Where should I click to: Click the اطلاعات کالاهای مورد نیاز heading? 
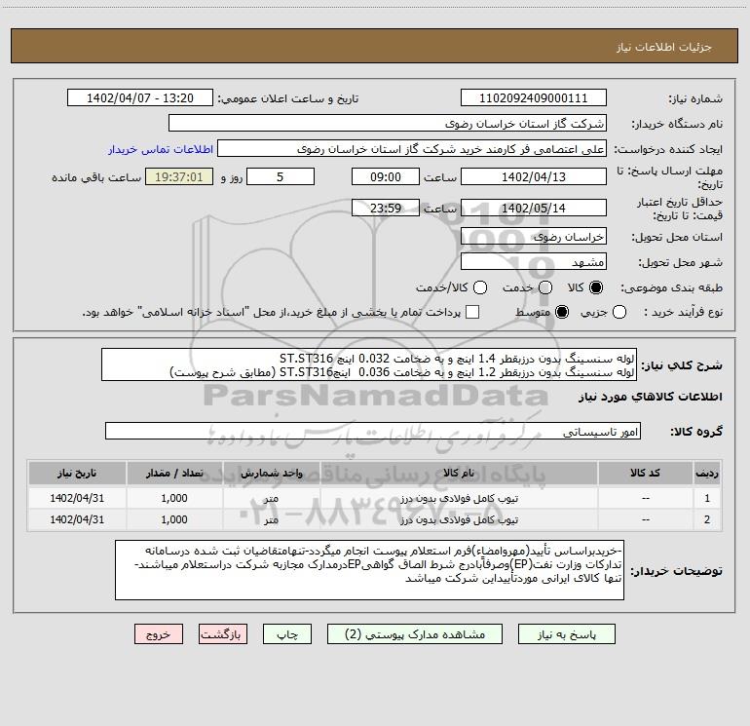point(651,397)
